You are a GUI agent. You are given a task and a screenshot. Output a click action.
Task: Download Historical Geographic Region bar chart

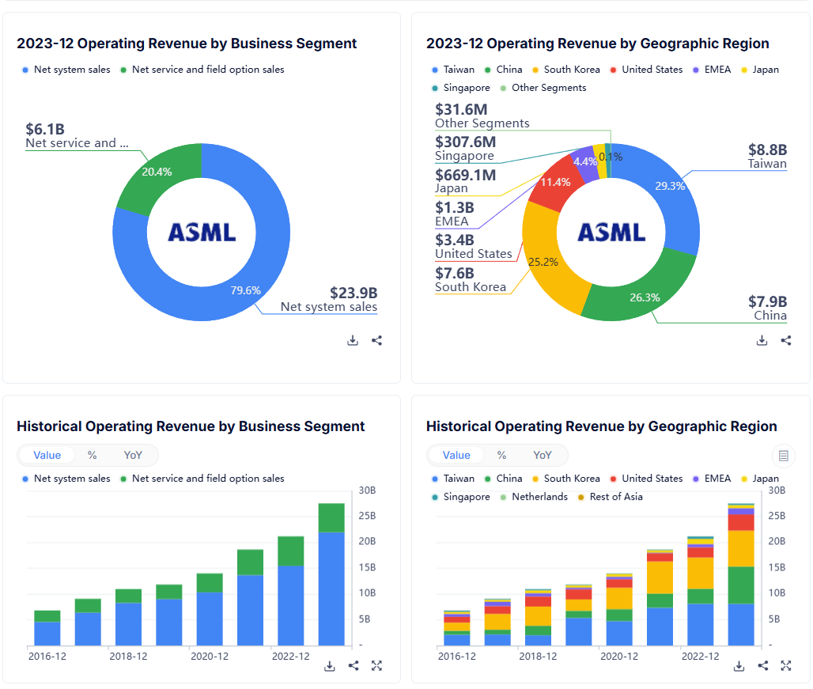click(739, 666)
